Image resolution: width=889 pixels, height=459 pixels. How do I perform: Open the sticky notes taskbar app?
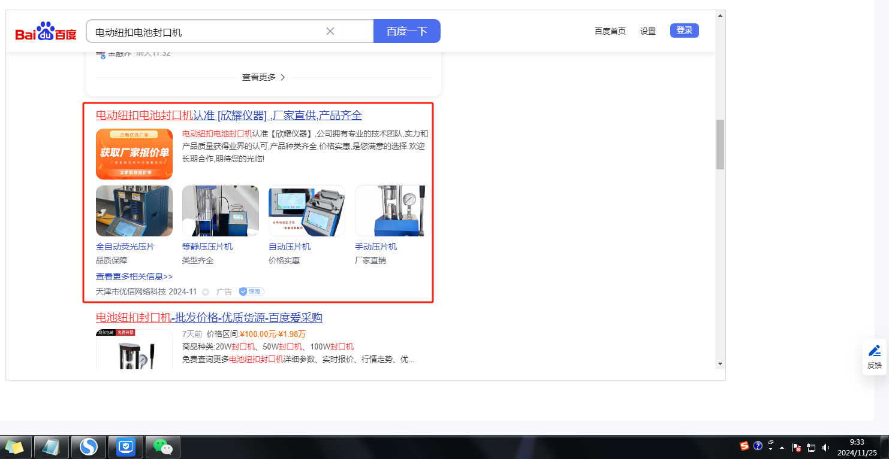15,446
